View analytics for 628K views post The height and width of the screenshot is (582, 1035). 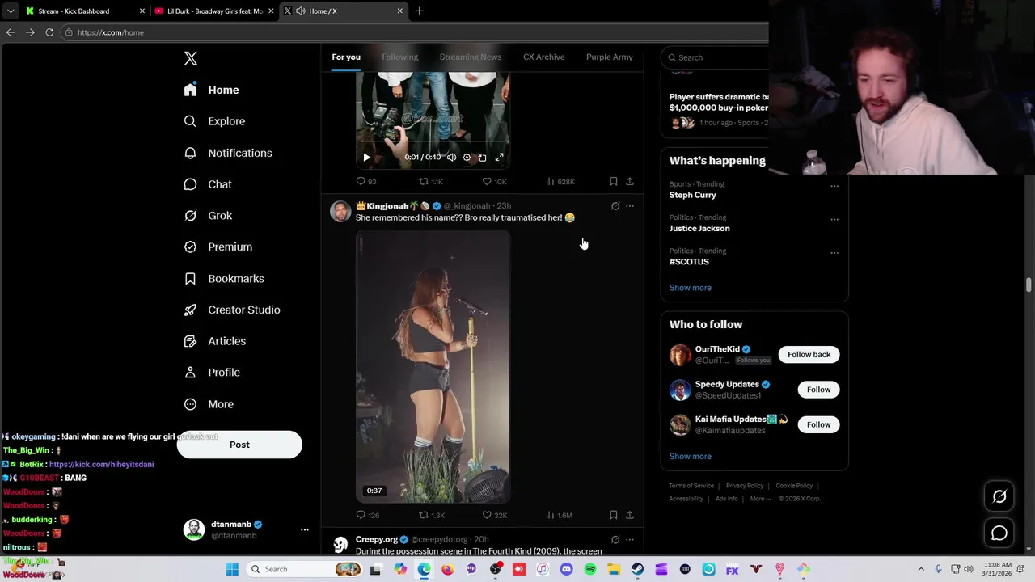click(560, 182)
